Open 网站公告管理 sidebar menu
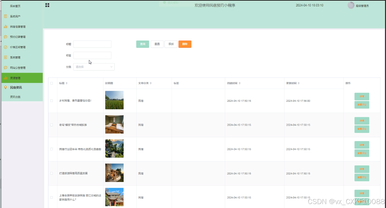This screenshot has height=208, width=386. point(22,68)
